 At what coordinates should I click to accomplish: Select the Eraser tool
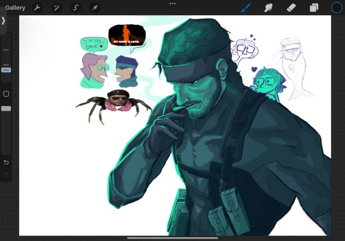[291, 8]
